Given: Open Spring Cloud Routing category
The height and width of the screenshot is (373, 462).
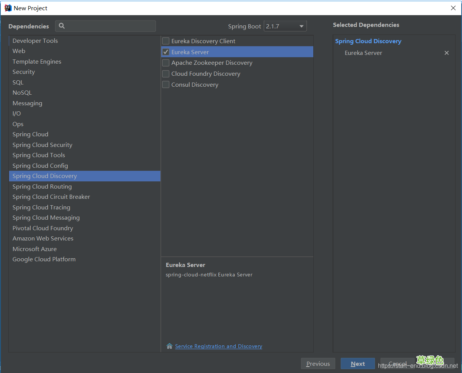Looking at the screenshot, I should 85,187.
